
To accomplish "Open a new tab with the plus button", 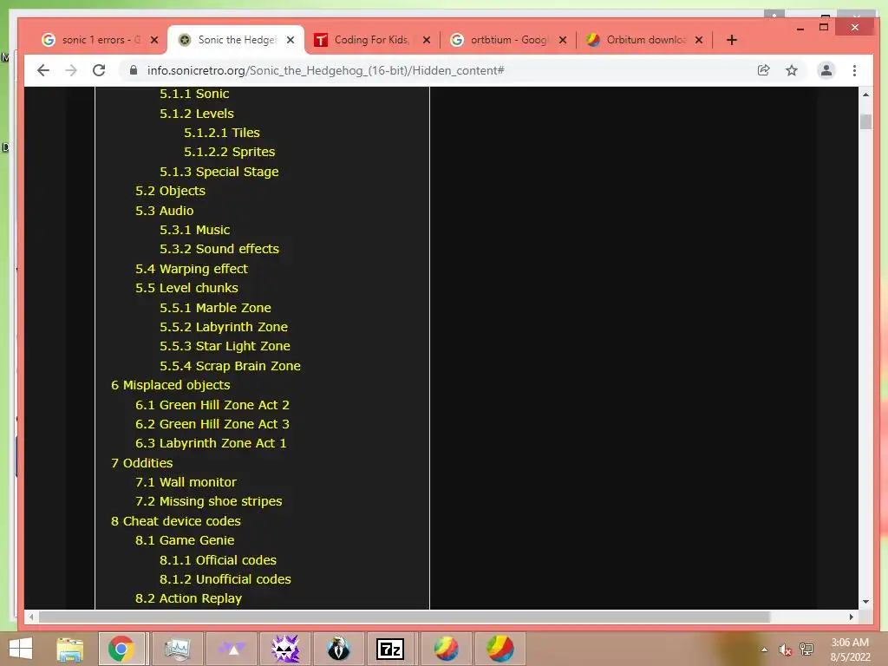I will pyautogui.click(x=732, y=40).
